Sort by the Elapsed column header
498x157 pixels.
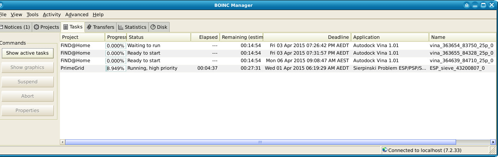point(205,37)
